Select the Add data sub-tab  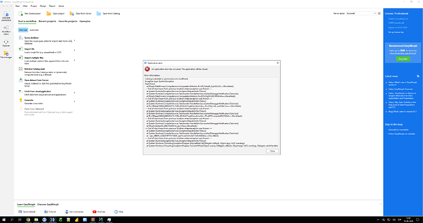coord(23,30)
